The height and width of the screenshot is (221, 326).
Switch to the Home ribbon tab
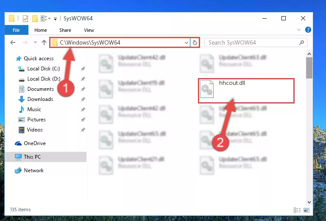click(x=41, y=30)
